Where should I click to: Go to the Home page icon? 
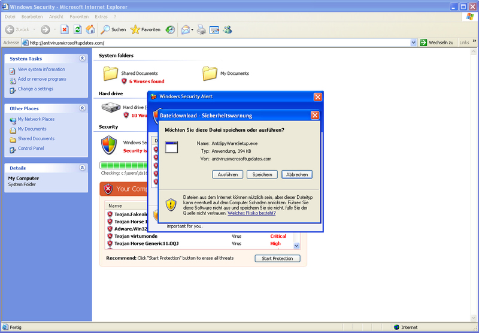click(x=90, y=29)
